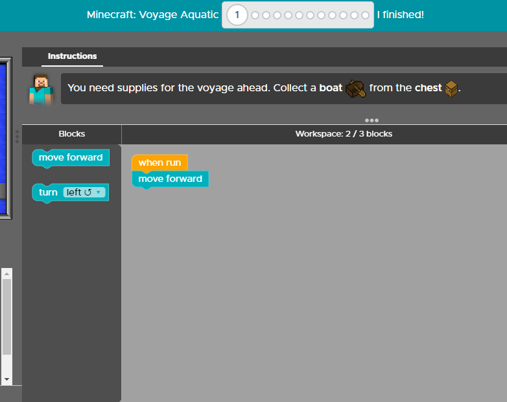Select the level 1 progress bubble
This screenshot has height=402, width=507.
pos(237,15)
